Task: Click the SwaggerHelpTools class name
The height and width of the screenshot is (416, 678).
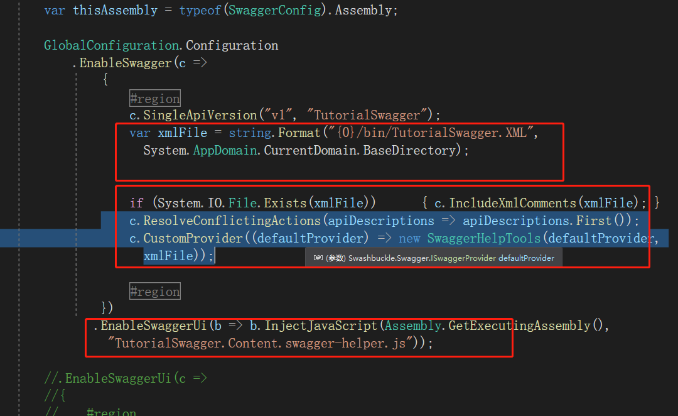Action: [x=484, y=238]
